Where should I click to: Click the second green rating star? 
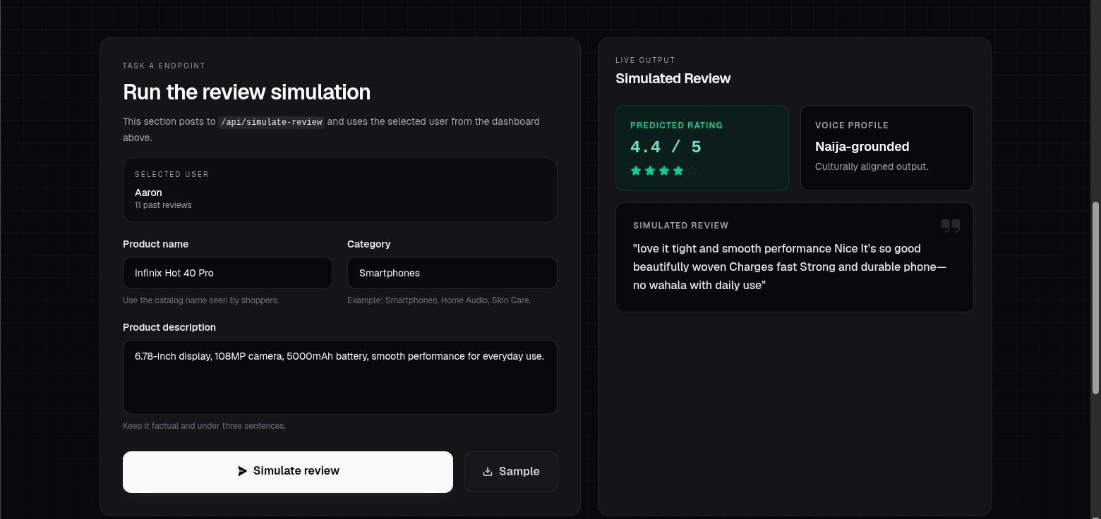(650, 171)
